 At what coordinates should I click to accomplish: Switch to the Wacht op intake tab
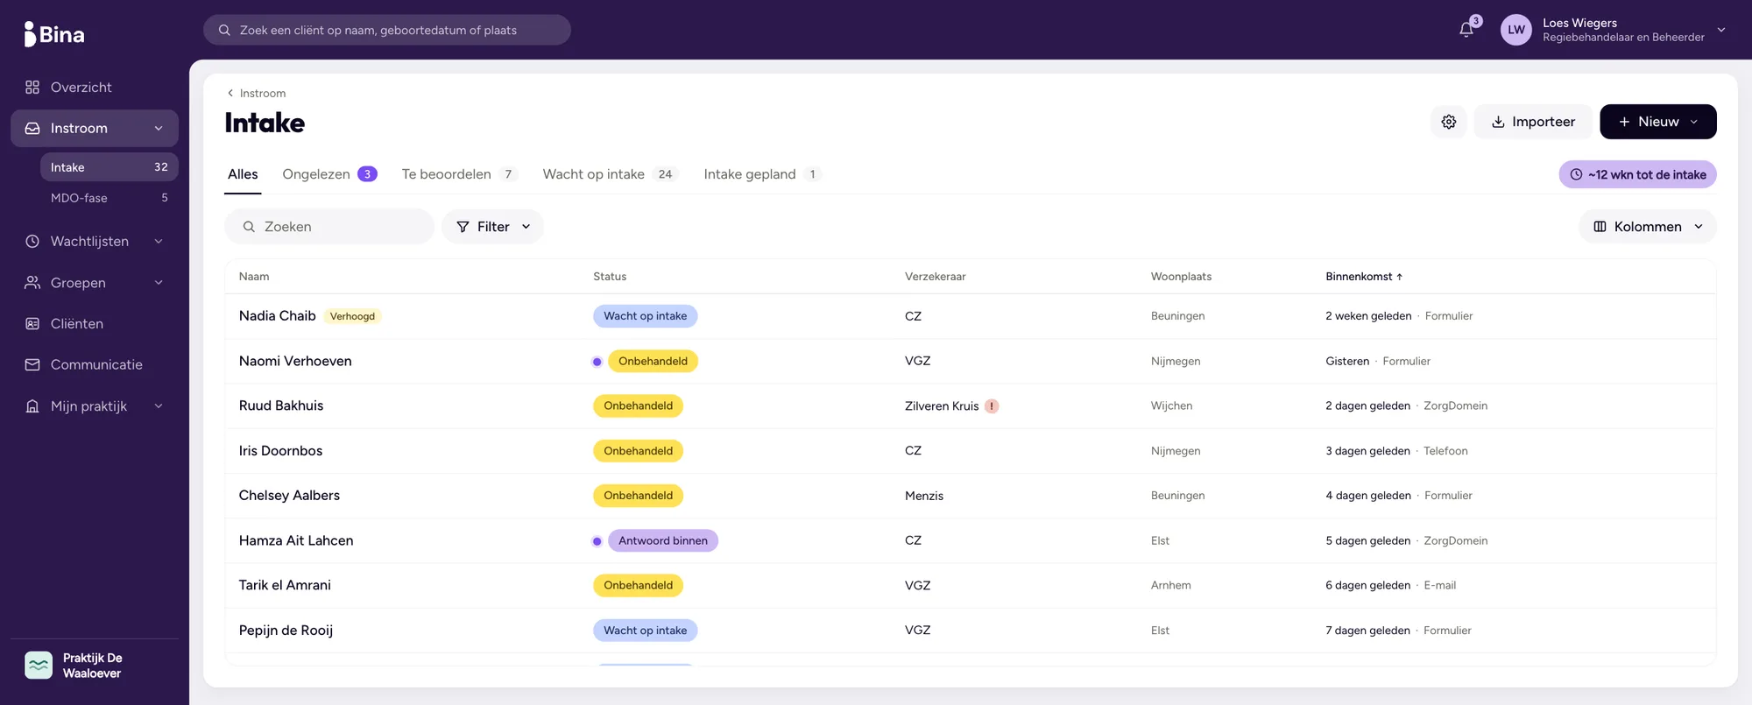click(611, 174)
